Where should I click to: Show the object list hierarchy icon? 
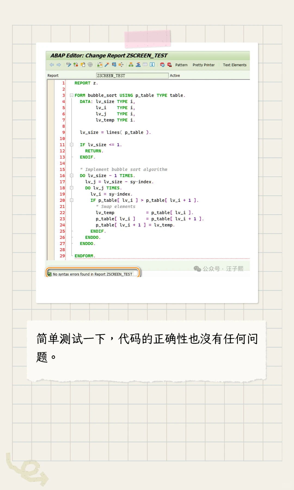(x=131, y=65)
